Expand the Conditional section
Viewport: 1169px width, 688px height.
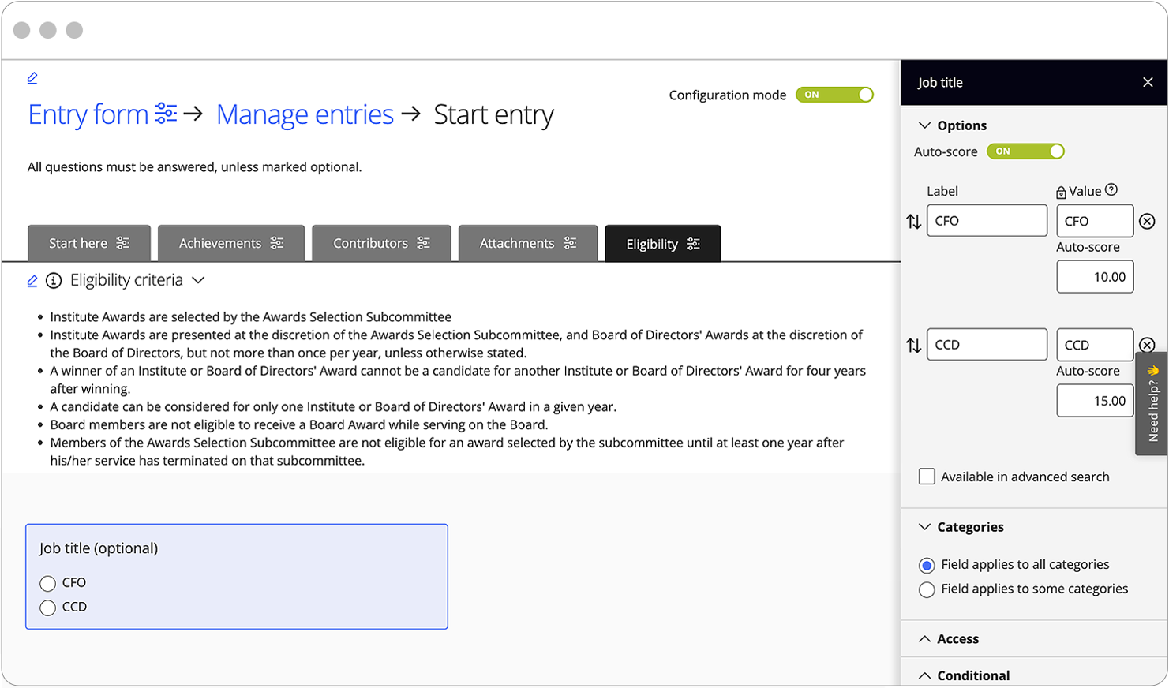(x=972, y=675)
